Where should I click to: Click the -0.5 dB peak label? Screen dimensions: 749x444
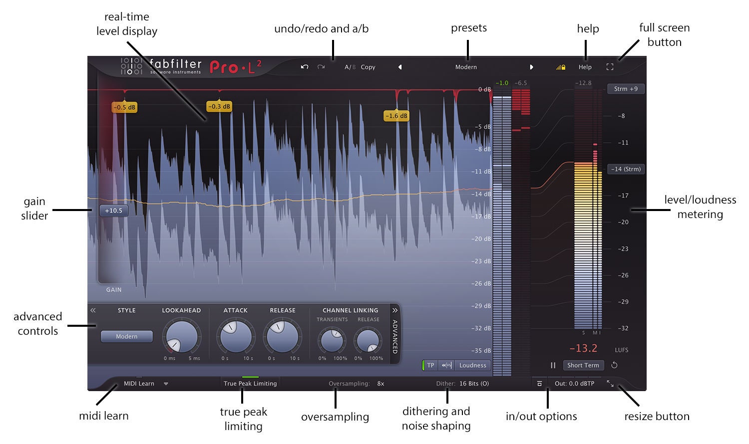(124, 107)
